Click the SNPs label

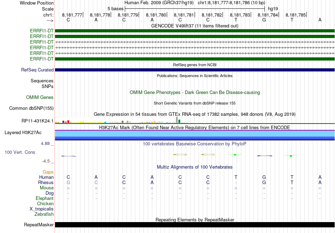point(48,86)
